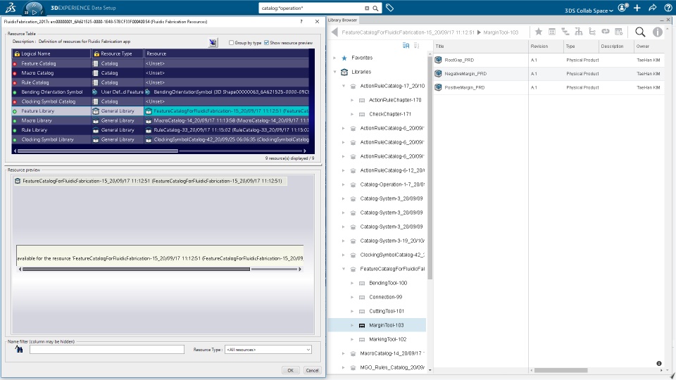Click the sort alphabetical icon above tree
This screenshot has width=676, height=380.
(x=406, y=45)
